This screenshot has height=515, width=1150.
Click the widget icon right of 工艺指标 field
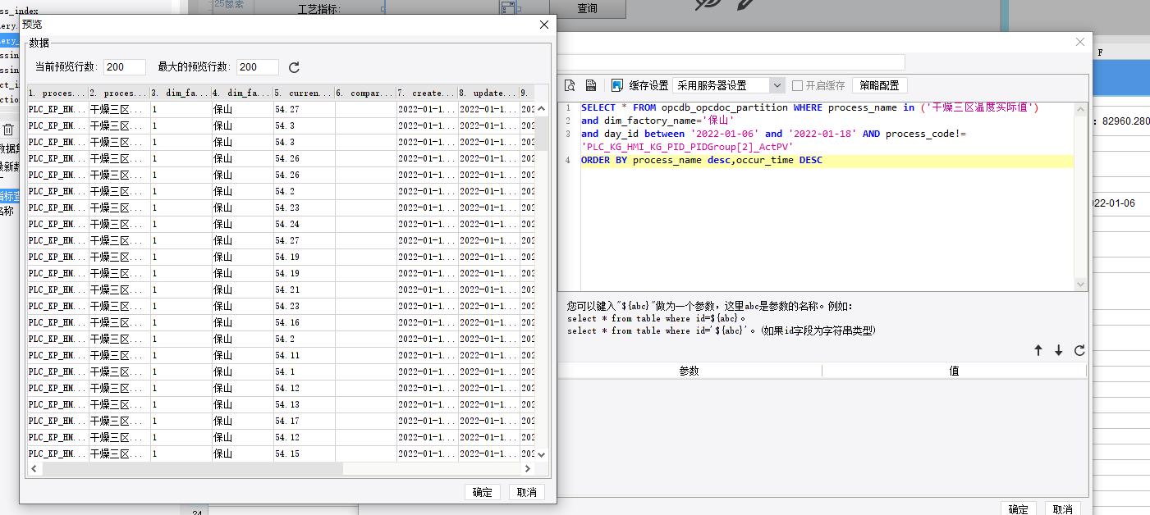(x=509, y=8)
